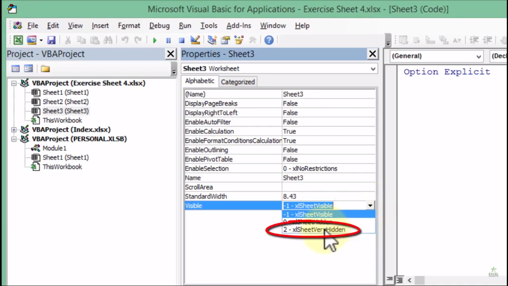Click the Cut scissors icon

(x=68, y=40)
